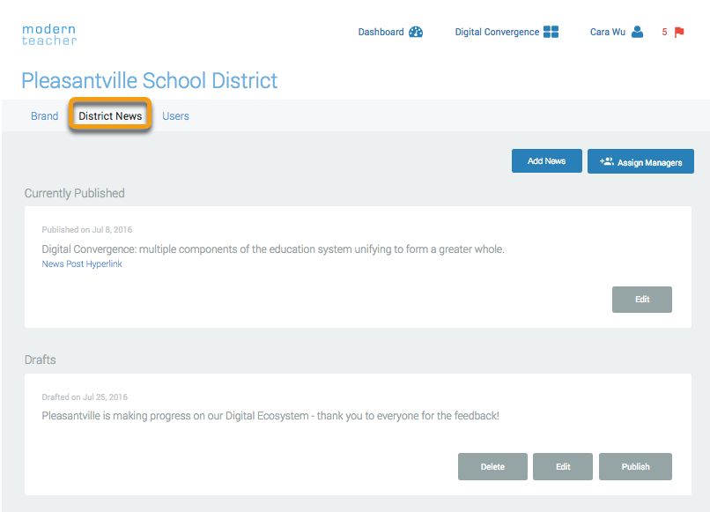This screenshot has width=710, height=512.
Task: Click the red notifications flag icon
Action: (x=679, y=33)
